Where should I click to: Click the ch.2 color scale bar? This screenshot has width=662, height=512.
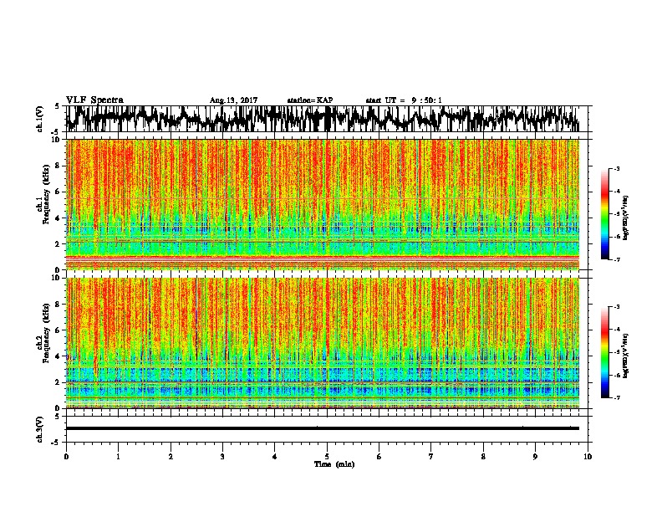(604, 352)
